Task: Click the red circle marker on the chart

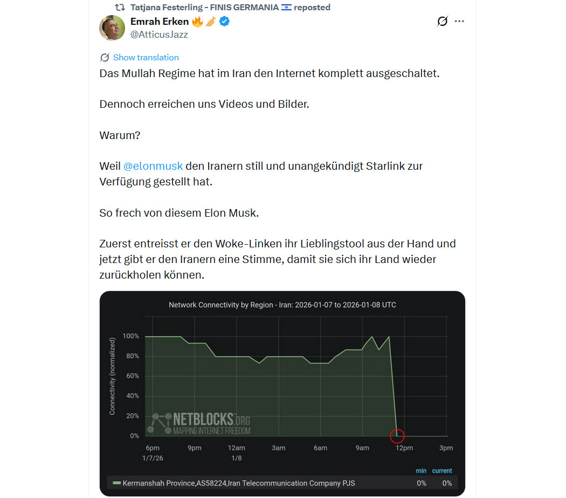Action: coord(397,435)
